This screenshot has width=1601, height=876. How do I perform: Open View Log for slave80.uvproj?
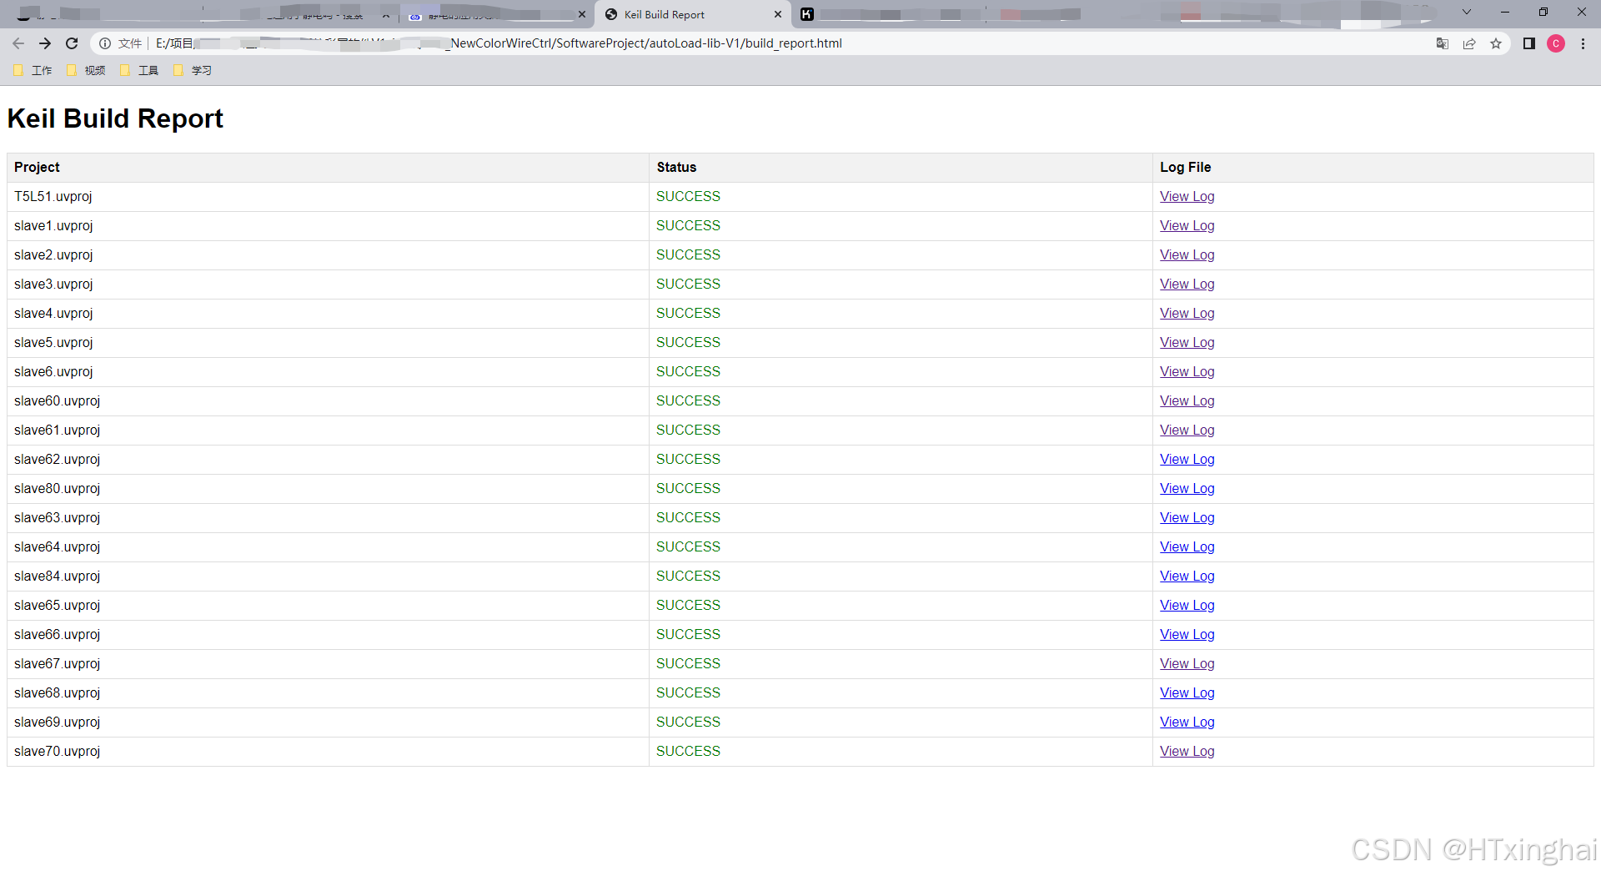(1187, 489)
